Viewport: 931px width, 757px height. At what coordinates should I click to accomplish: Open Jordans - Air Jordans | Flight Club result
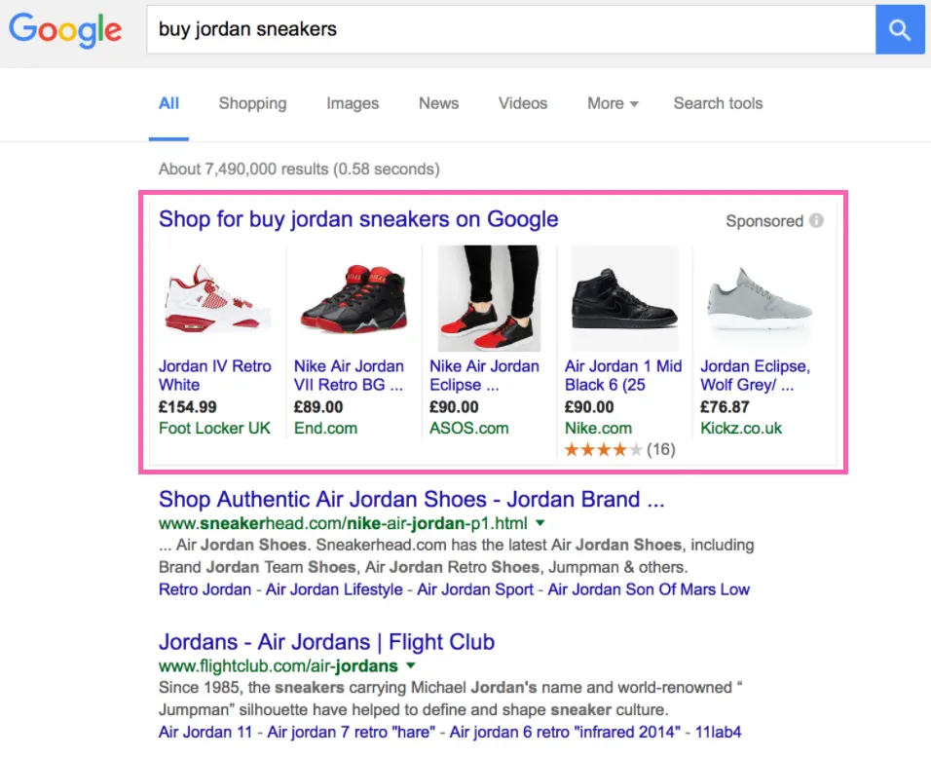click(326, 642)
